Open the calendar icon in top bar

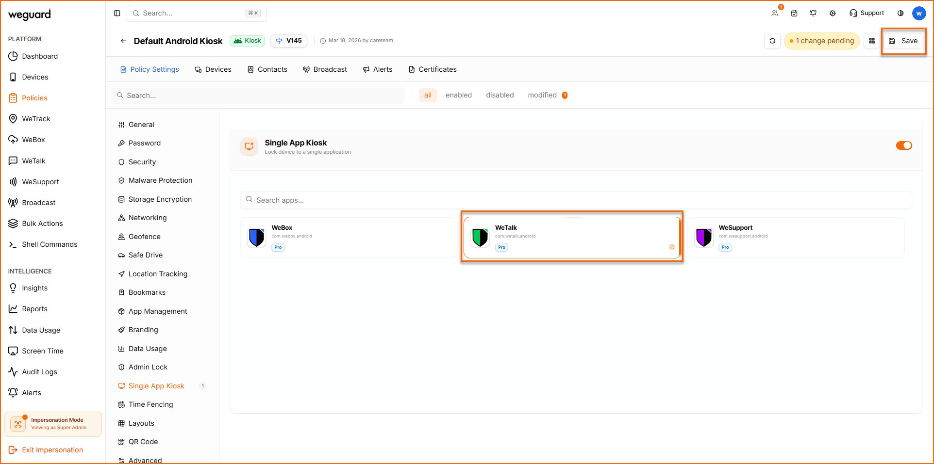point(794,13)
